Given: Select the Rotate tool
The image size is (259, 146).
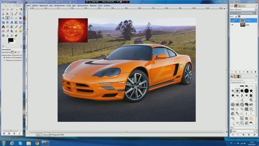Looking at the screenshot, I should pos(20,18).
